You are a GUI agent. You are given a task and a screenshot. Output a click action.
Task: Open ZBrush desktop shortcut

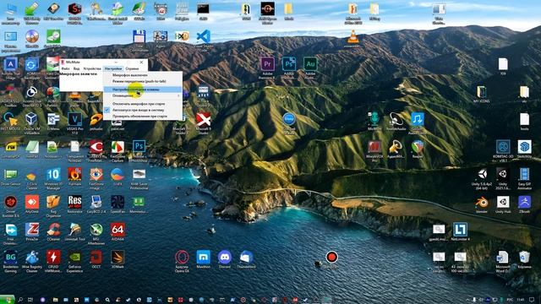click(x=524, y=203)
